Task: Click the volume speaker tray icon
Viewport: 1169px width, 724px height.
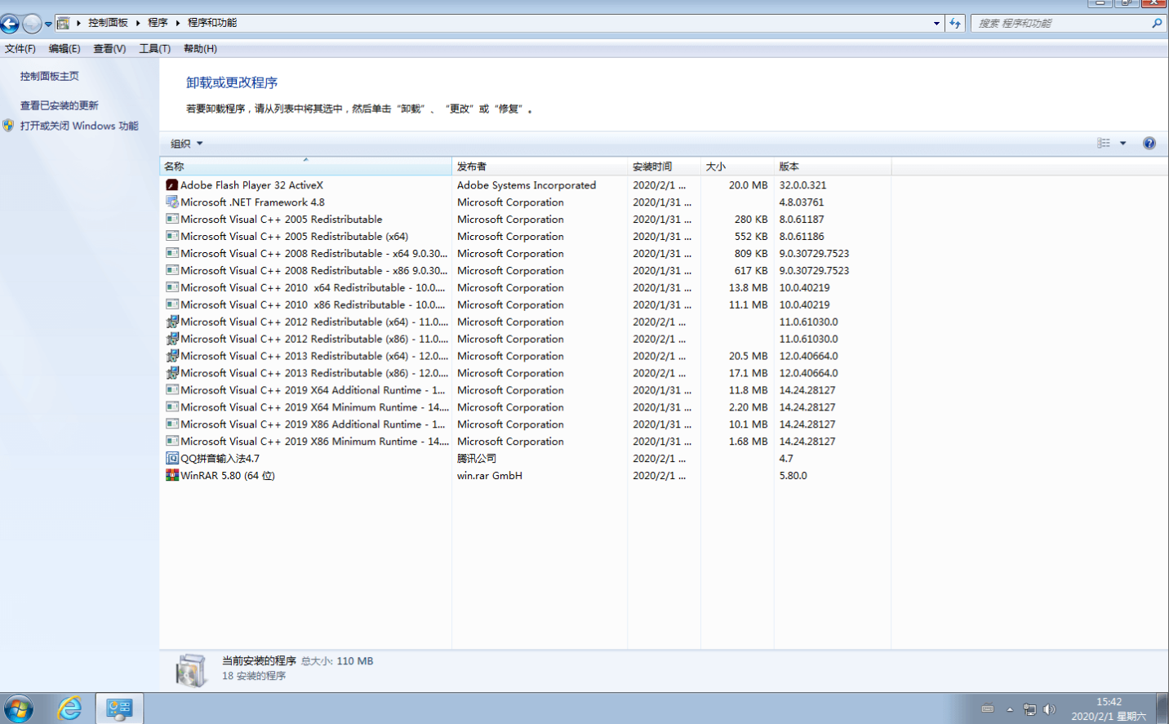Action: click(x=1049, y=709)
